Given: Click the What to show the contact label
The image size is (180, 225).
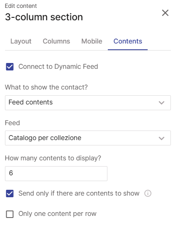Looking at the screenshot, I should coord(46,87).
